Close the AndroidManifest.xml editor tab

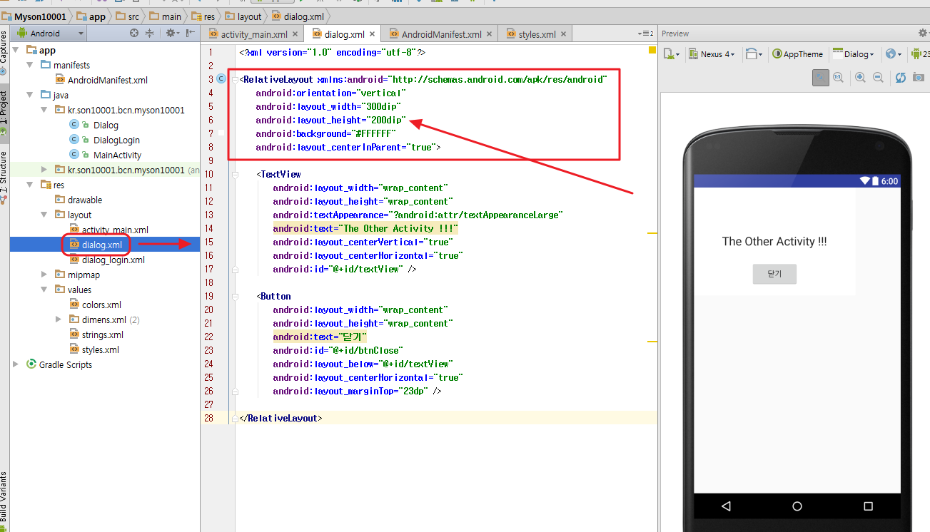490,34
